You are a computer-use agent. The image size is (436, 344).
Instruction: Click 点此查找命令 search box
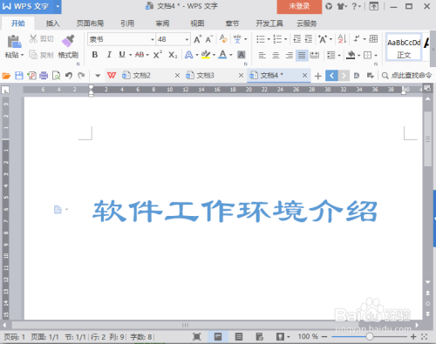406,76
